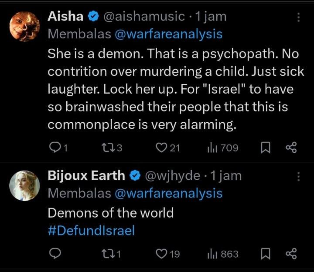Open the @wjhyde handle
The width and height of the screenshot is (314, 272).
pos(173,176)
